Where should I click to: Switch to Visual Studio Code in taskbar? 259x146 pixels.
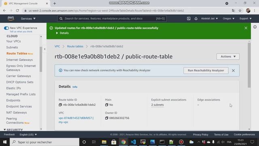pyautogui.click(x=133, y=142)
